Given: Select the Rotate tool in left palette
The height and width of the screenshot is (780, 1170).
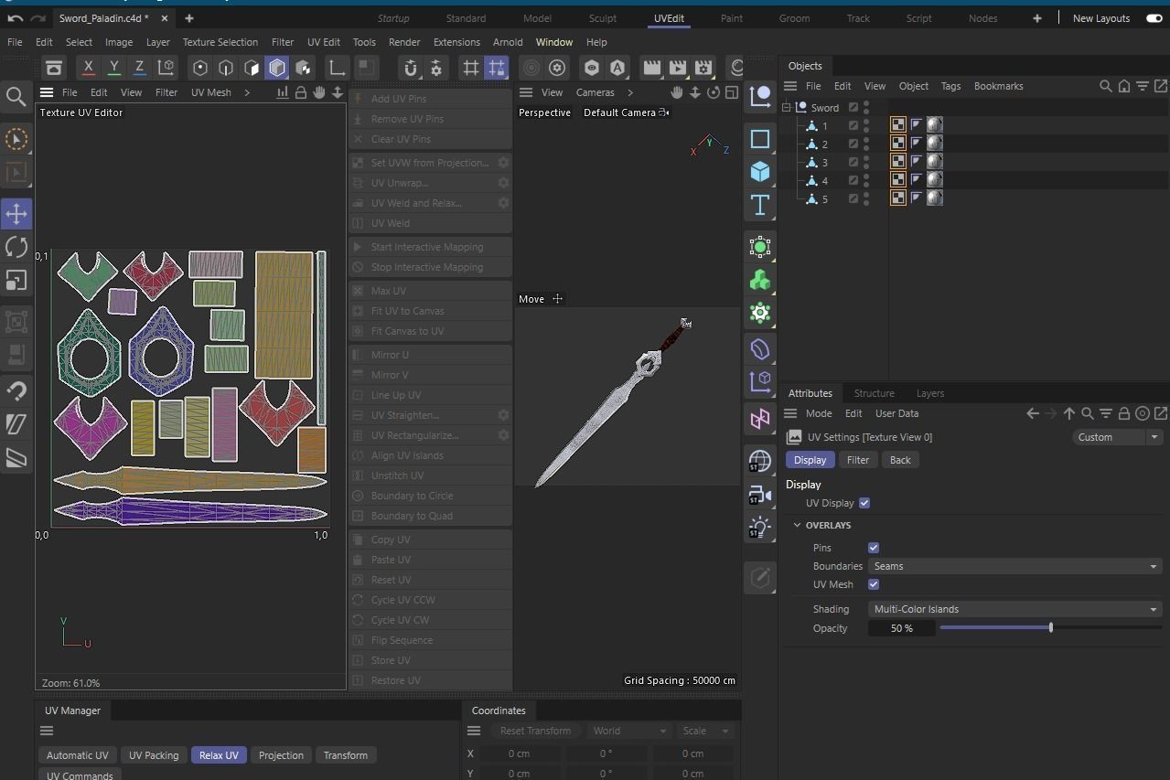Looking at the screenshot, I should point(16,247).
